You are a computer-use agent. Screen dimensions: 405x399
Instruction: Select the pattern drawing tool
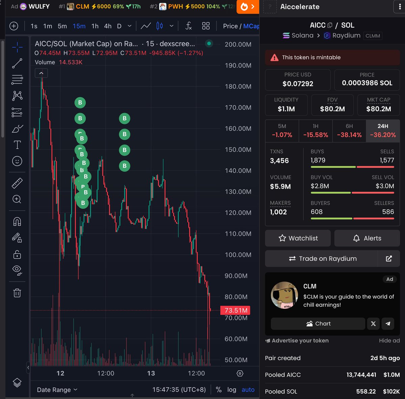tap(17, 96)
